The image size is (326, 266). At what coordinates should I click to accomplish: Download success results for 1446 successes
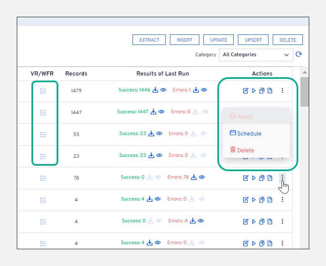click(155, 90)
